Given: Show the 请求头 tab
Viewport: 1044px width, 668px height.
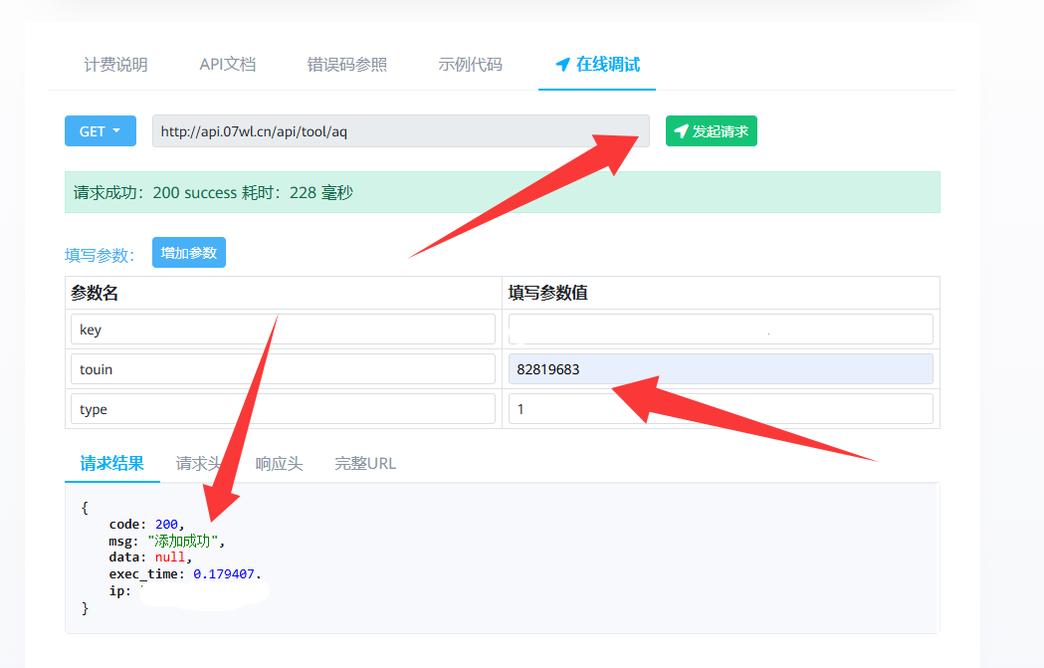Looking at the screenshot, I should tap(199, 464).
